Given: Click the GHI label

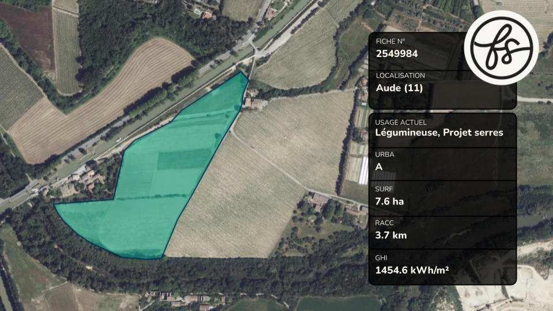Looking at the screenshot, I should 381,258.
